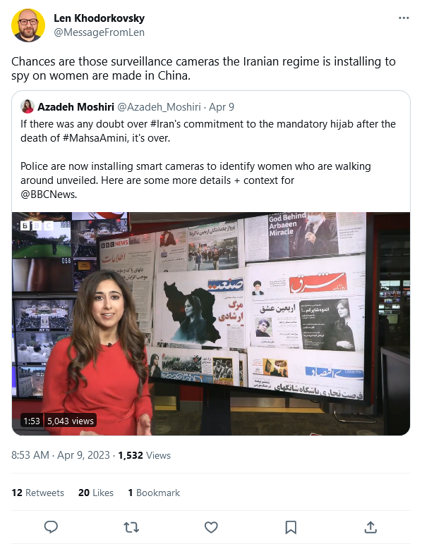The width and height of the screenshot is (422, 544).
Task: Click the reply speech bubble icon
Action: [51, 527]
